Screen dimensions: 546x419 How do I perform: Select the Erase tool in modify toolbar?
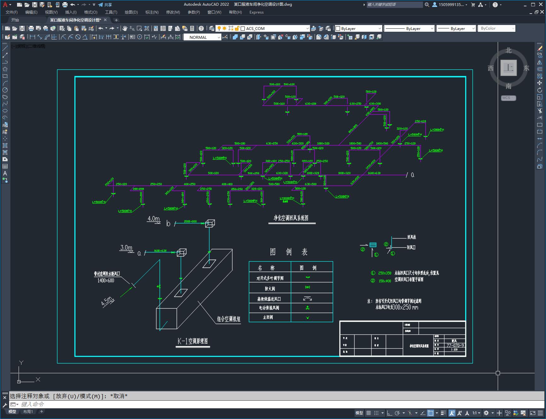click(540, 48)
